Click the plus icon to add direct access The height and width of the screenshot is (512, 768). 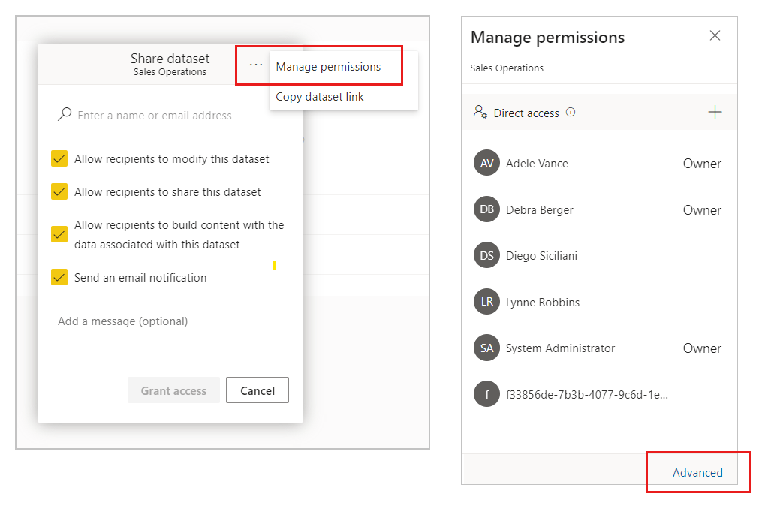pyautogui.click(x=714, y=111)
